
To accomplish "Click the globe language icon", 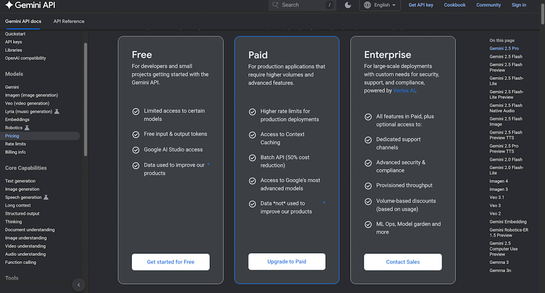I will [367, 5].
